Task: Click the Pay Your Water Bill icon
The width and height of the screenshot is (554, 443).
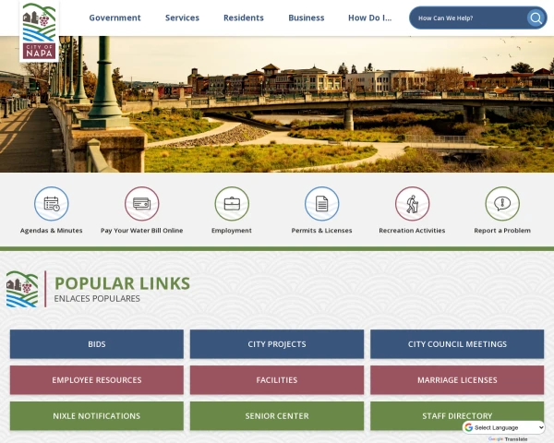Action: pyautogui.click(x=141, y=203)
